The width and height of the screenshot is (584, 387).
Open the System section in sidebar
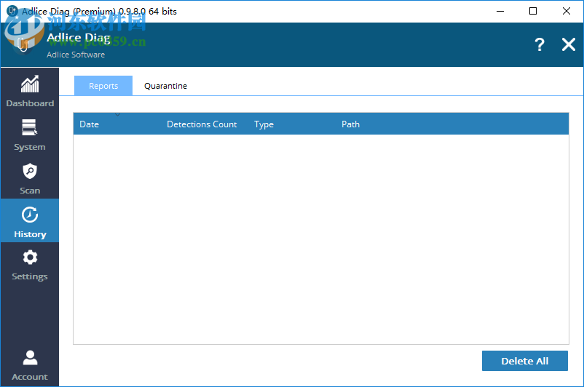(x=30, y=135)
